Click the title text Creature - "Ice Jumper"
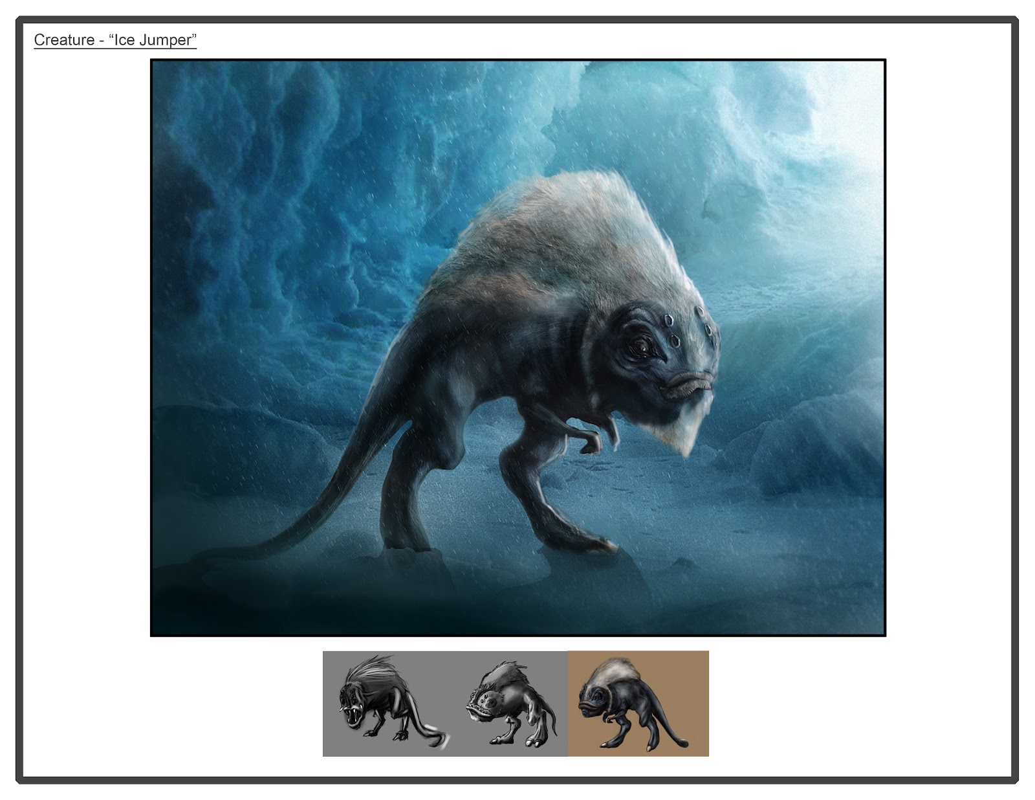1035x800 pixels. [115, 40]
